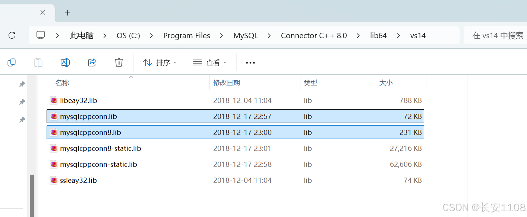The height and width of the screenshot is (217, 527).
Task: Select file ssleay32.lib
Action: click(x=235, y=180)
